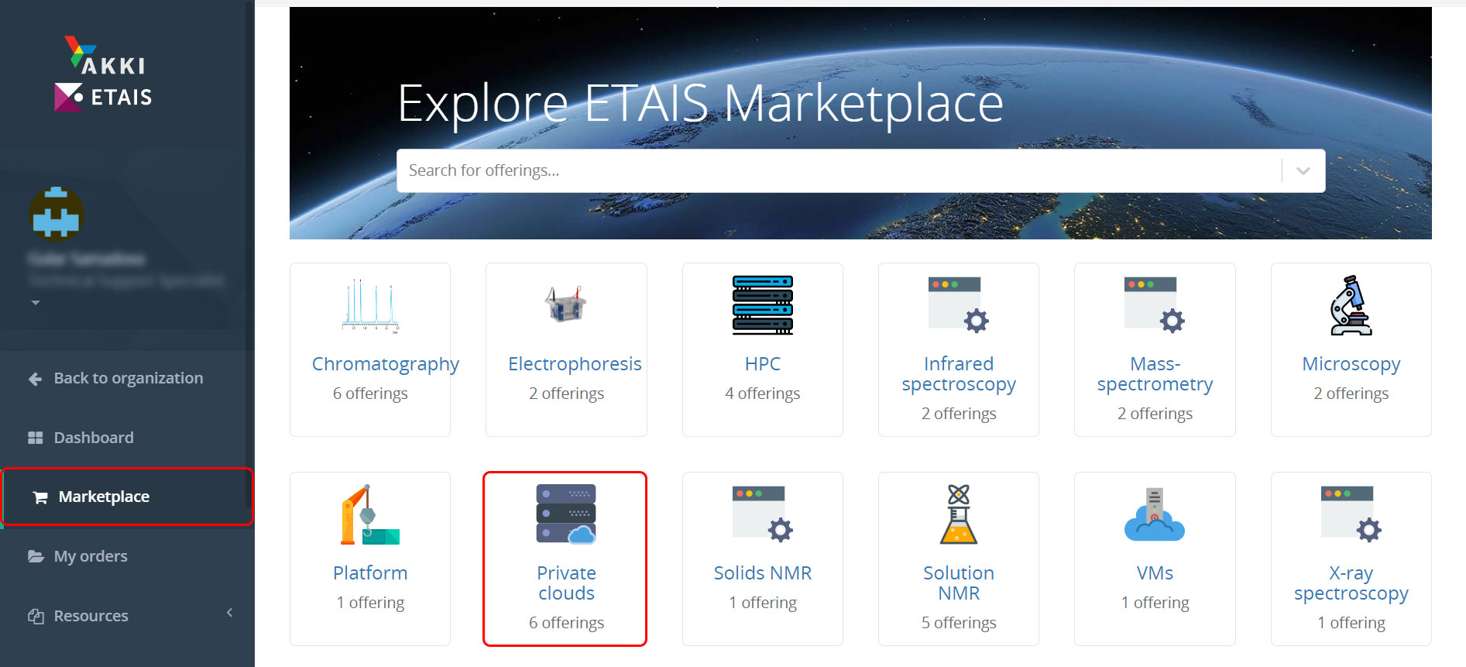The width and height of the screenshot is (1466, 667).
Task: Open the Mass-spectrometry link
Action: click(x=1155, y=374)
